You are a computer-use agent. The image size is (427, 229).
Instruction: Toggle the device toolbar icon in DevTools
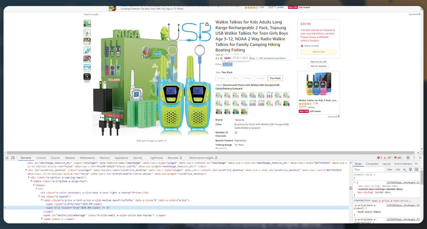[x=13, y=158]
